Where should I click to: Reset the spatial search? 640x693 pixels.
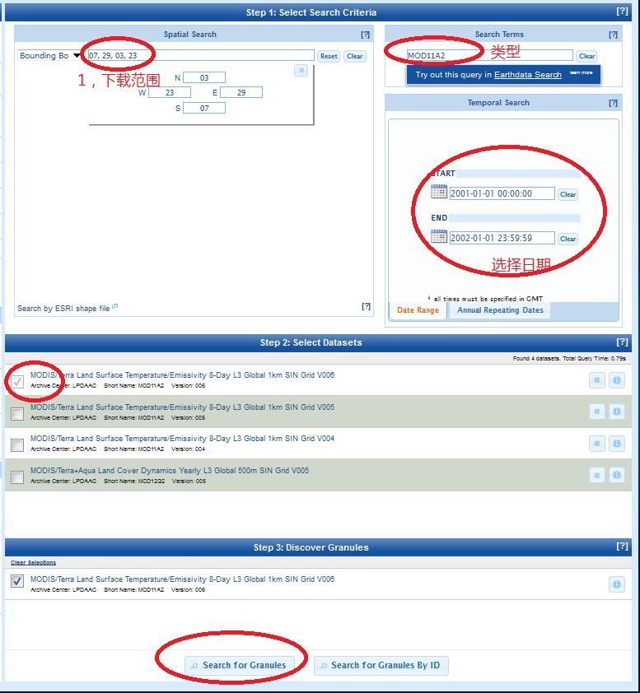tap(329, 56)
